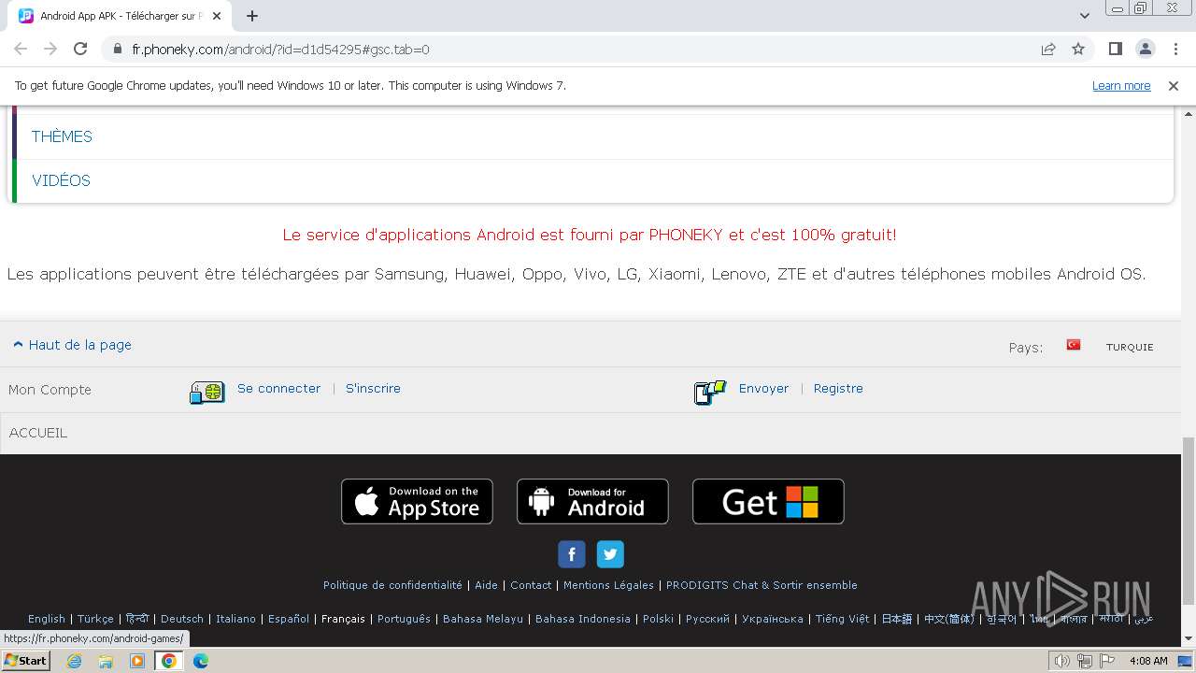Image resolution: width=1196 pixels, height=673 pixels.
Task: Open the Learn more link
Action: 1121,85
